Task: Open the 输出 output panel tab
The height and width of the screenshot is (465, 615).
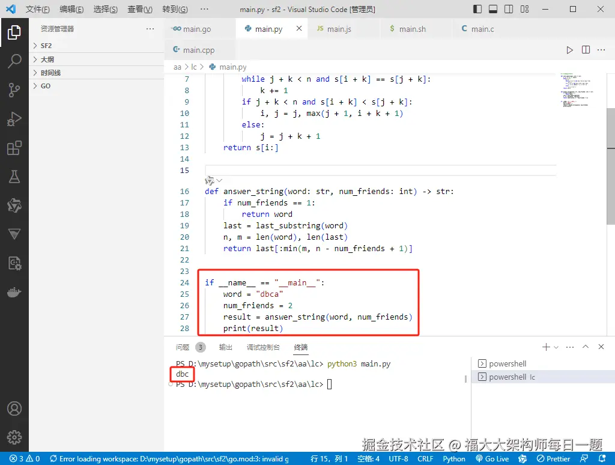Action: tap(226, 347)
